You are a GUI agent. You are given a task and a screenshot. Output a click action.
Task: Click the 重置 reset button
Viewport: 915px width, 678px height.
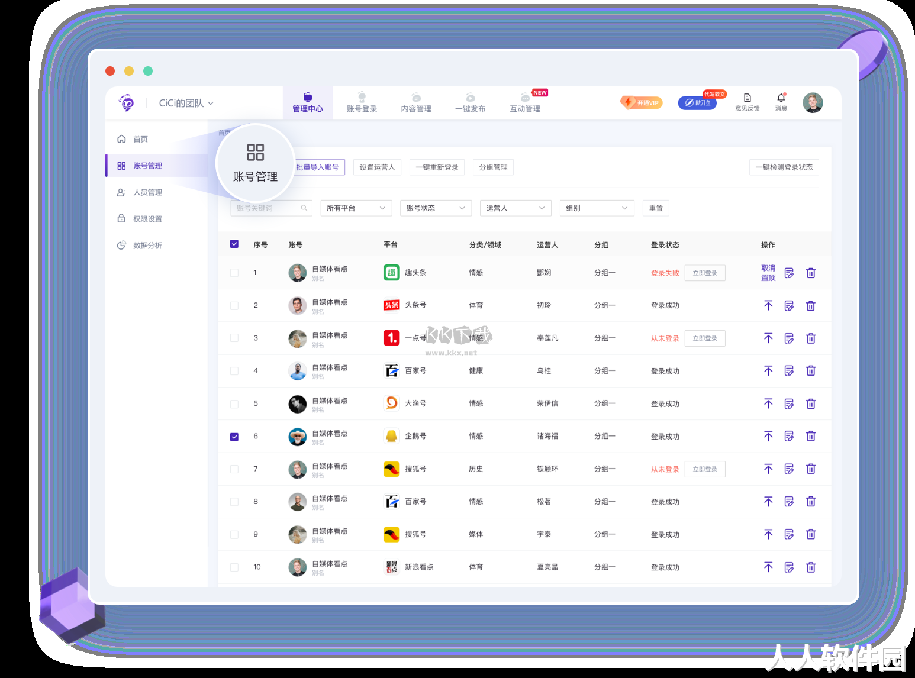656,208
